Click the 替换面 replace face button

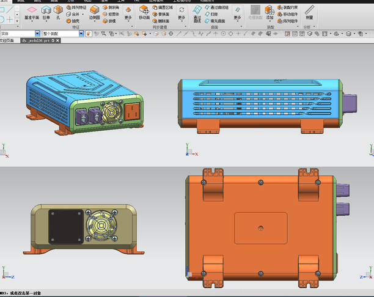tap(164, 13)
